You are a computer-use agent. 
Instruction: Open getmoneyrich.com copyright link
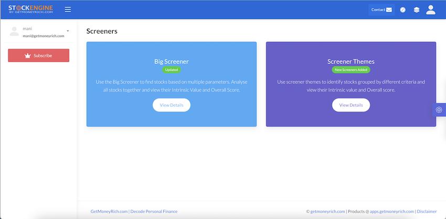click(327, 211)
